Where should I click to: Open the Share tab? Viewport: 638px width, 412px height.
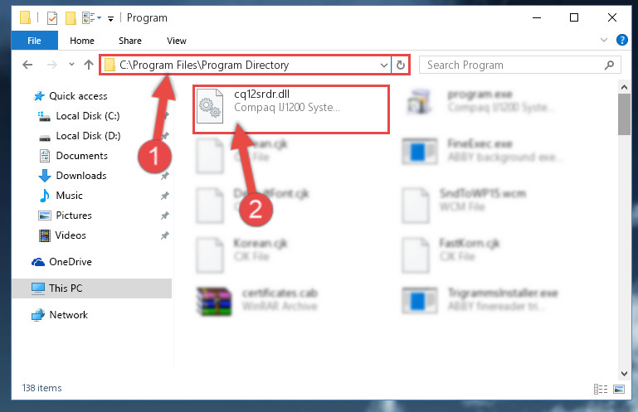[130, 41]
